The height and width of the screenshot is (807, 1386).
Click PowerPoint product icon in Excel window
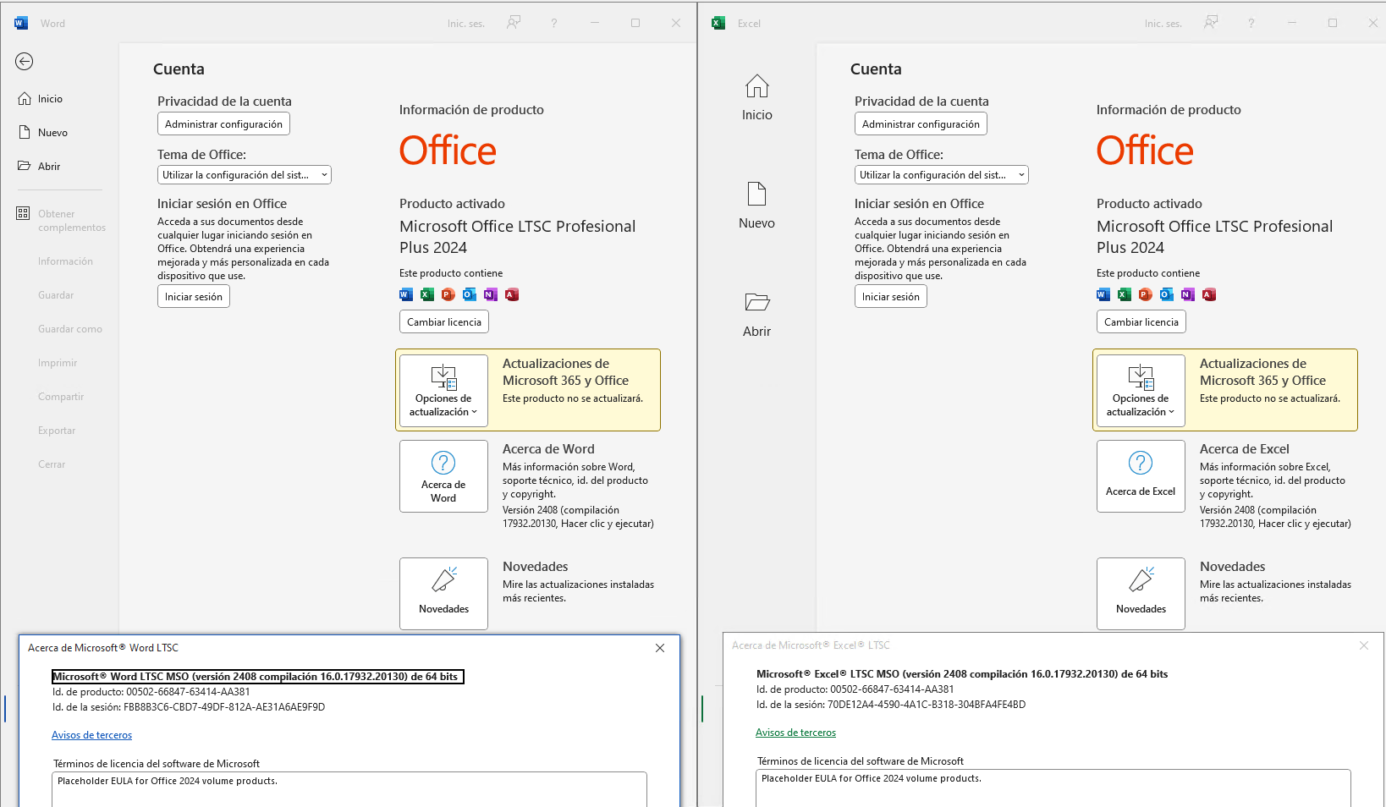pos(1146,294)
